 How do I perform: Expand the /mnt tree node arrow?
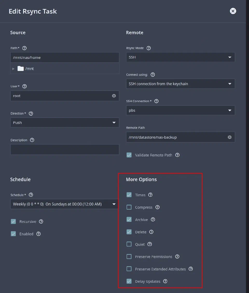13,69
